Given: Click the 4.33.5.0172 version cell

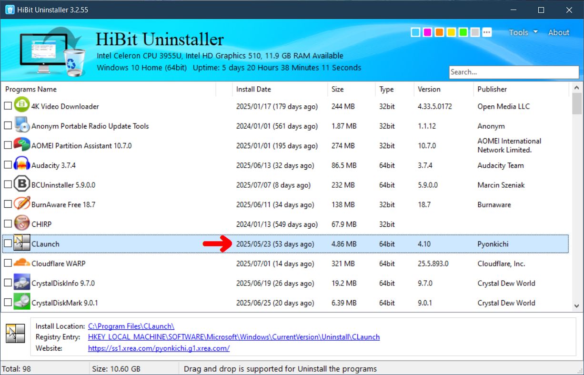Looking at the screenshot, I should (x=435, y=106).
